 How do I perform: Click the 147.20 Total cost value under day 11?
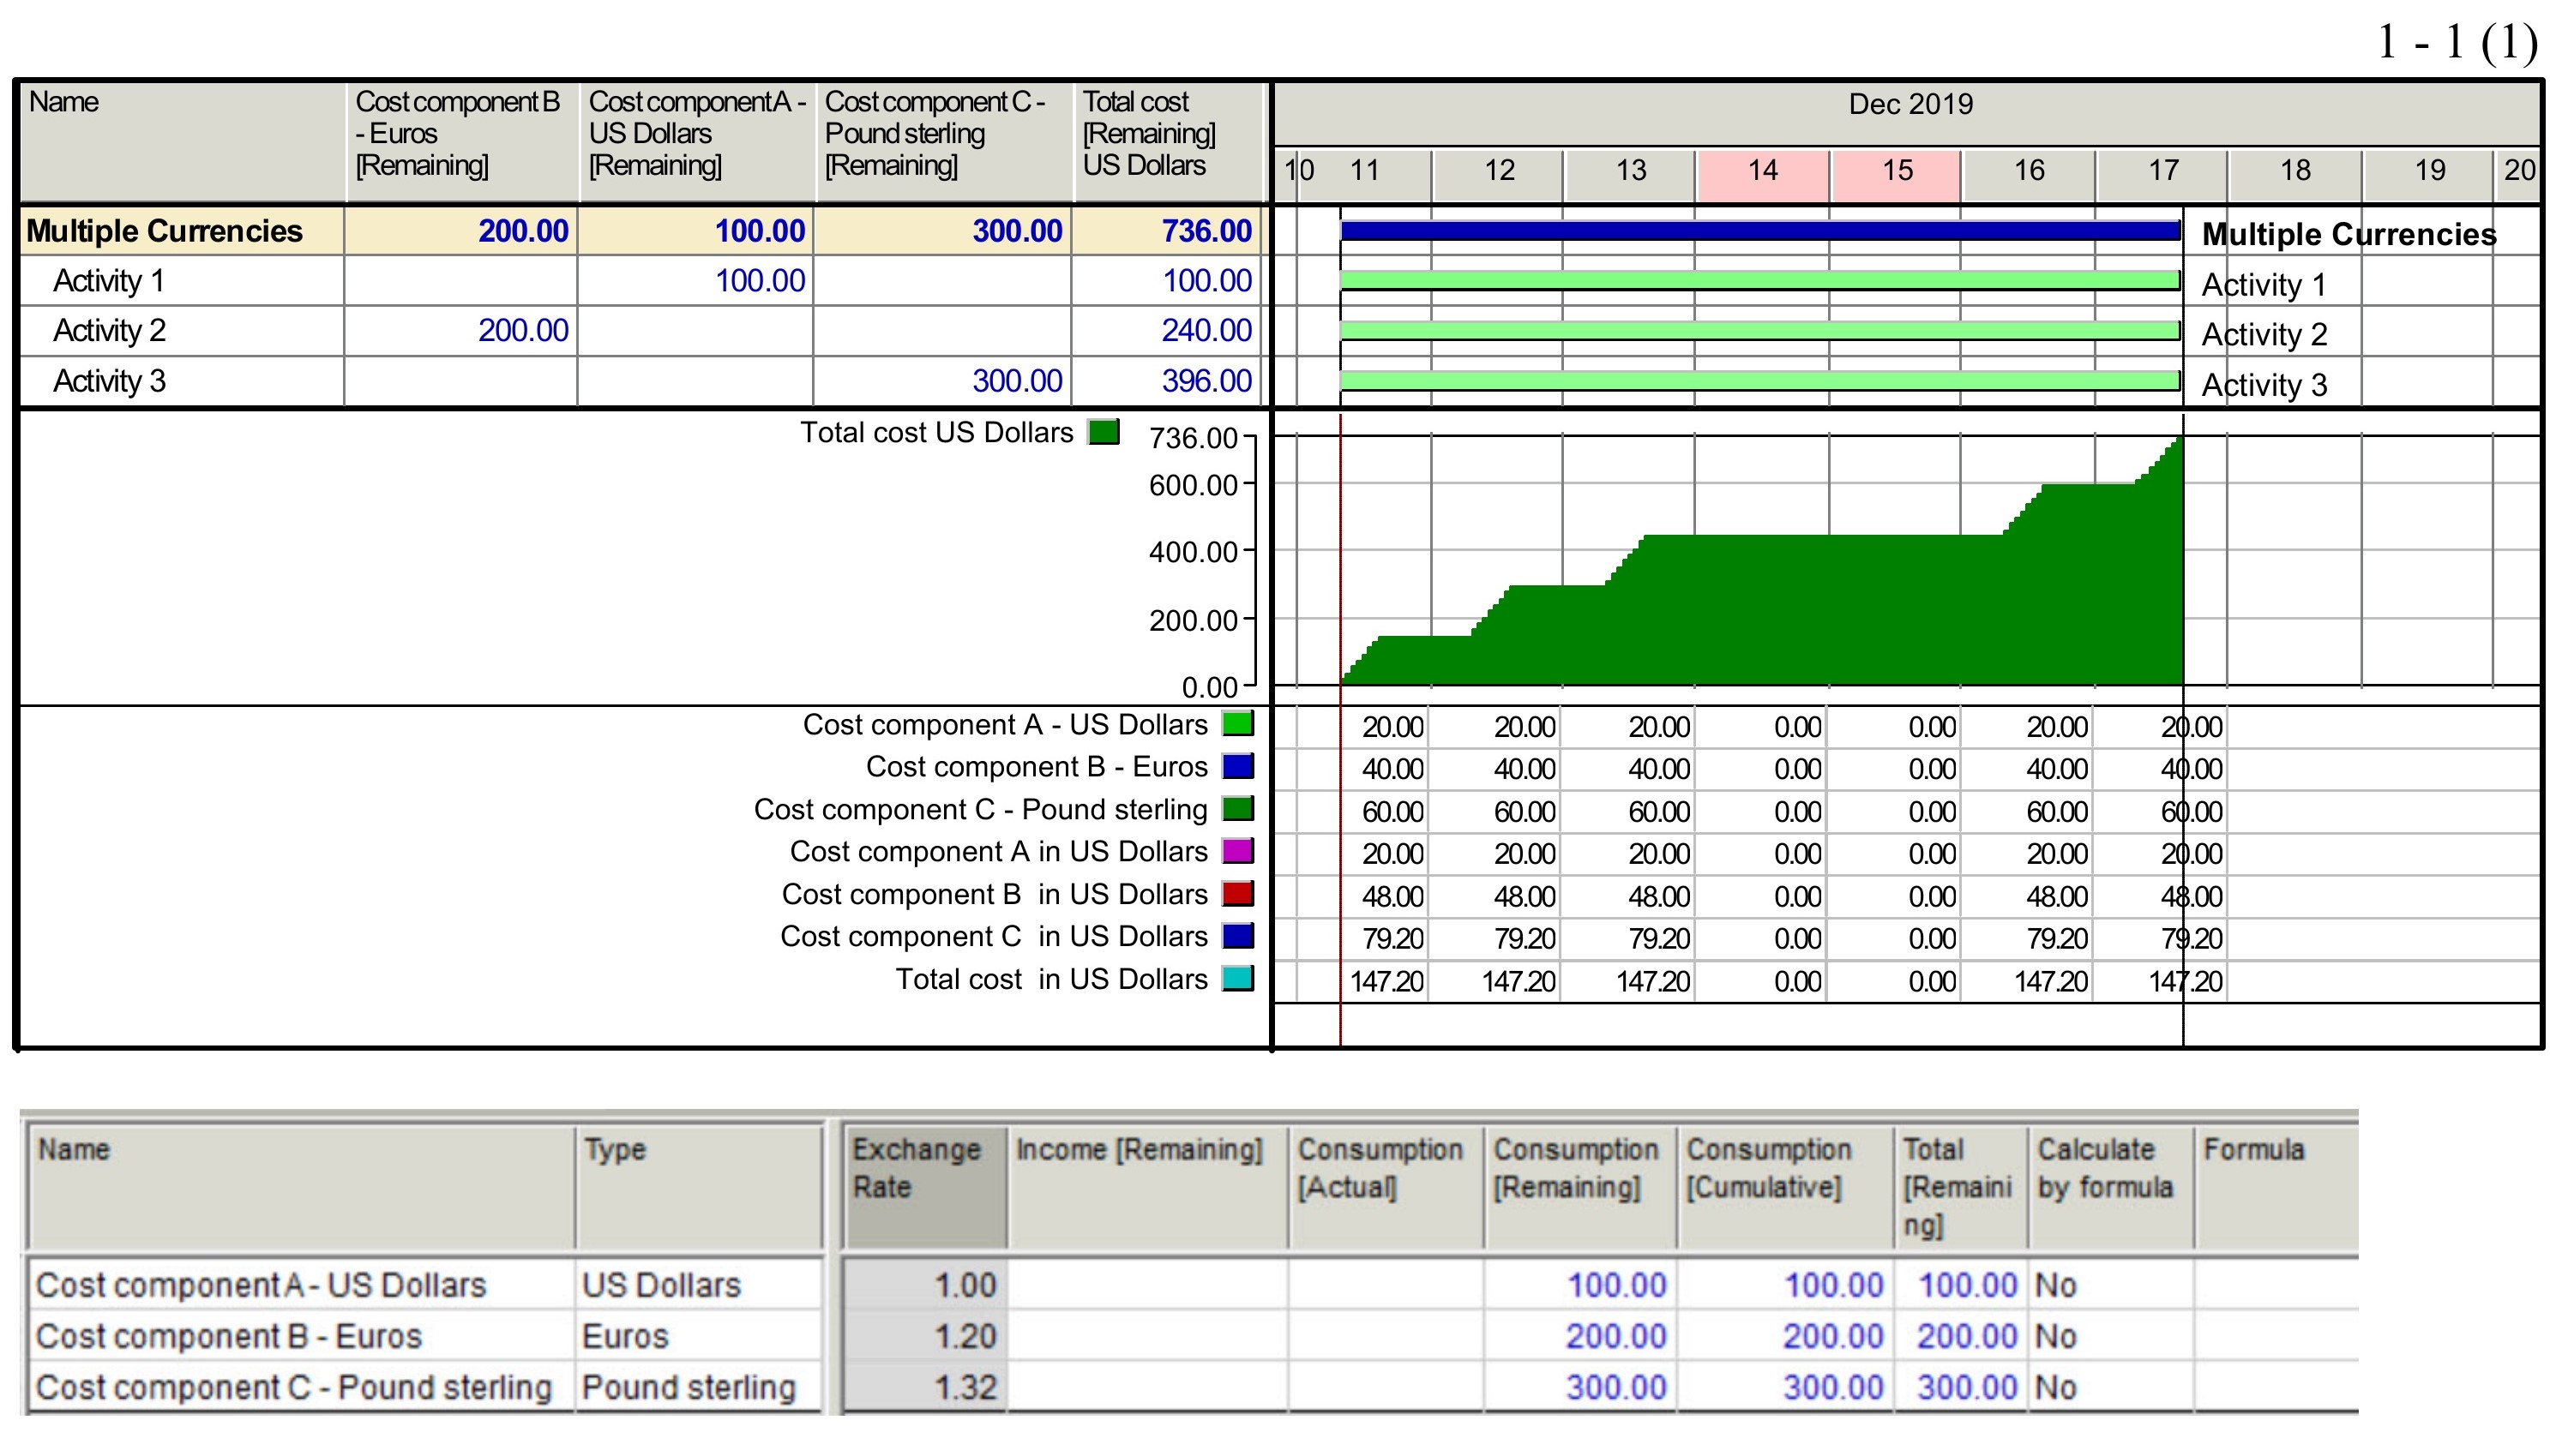[x=1386, y=981]
